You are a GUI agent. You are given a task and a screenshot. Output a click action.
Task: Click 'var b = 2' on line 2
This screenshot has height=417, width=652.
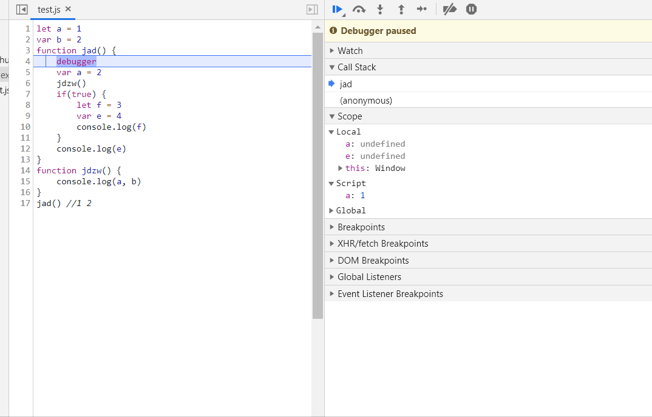tap(59, 39)
